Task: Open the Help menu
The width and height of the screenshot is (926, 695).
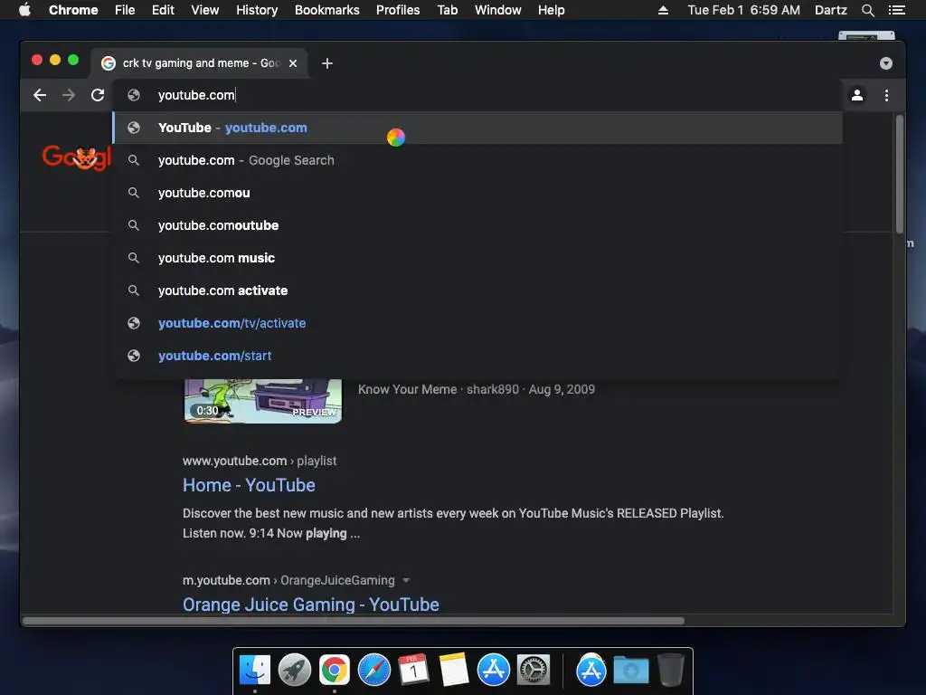Action: [551, 10]
